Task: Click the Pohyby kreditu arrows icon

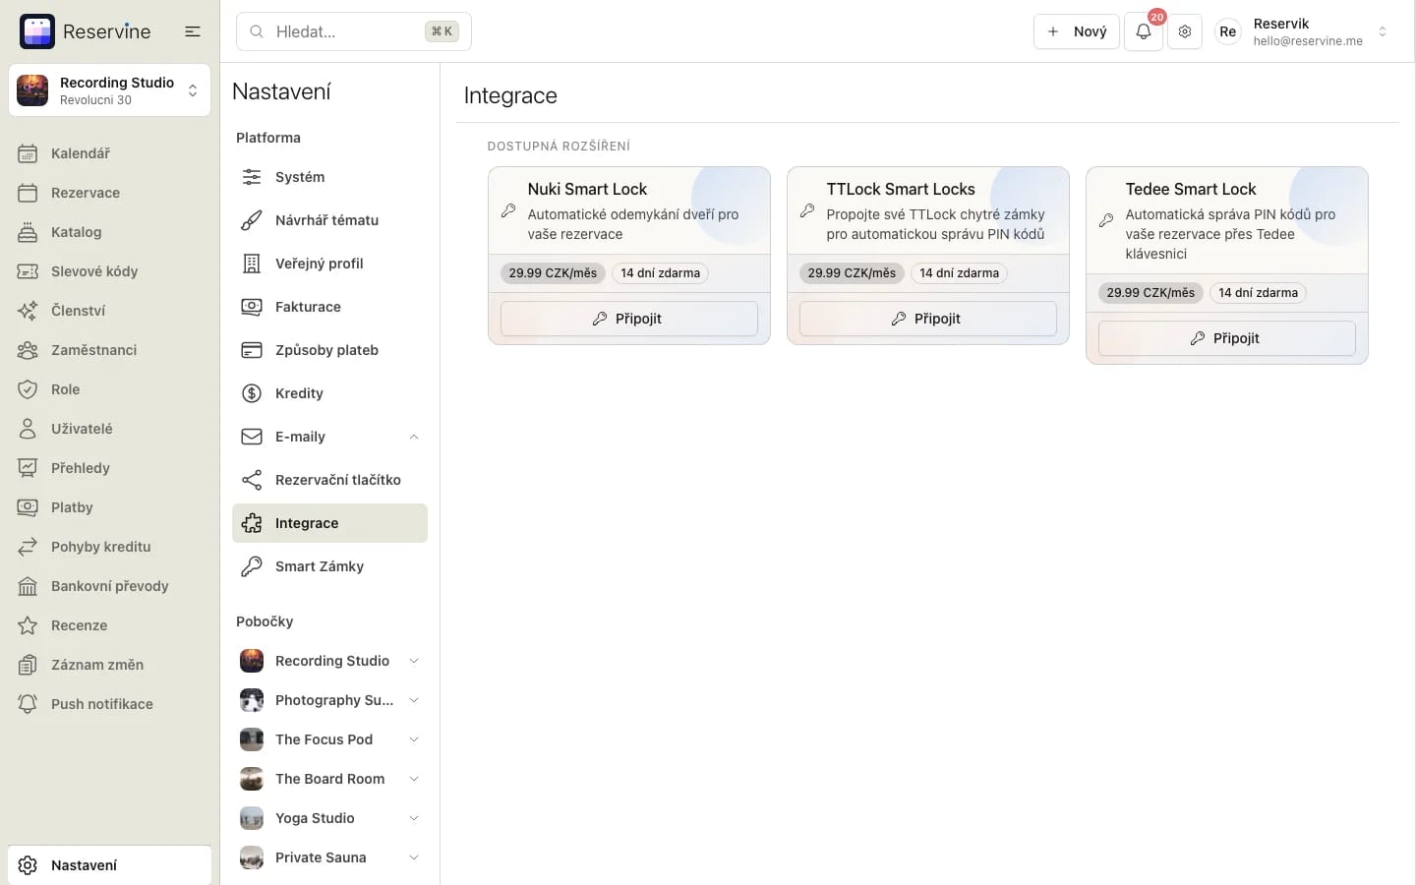Action: point(28,547)
